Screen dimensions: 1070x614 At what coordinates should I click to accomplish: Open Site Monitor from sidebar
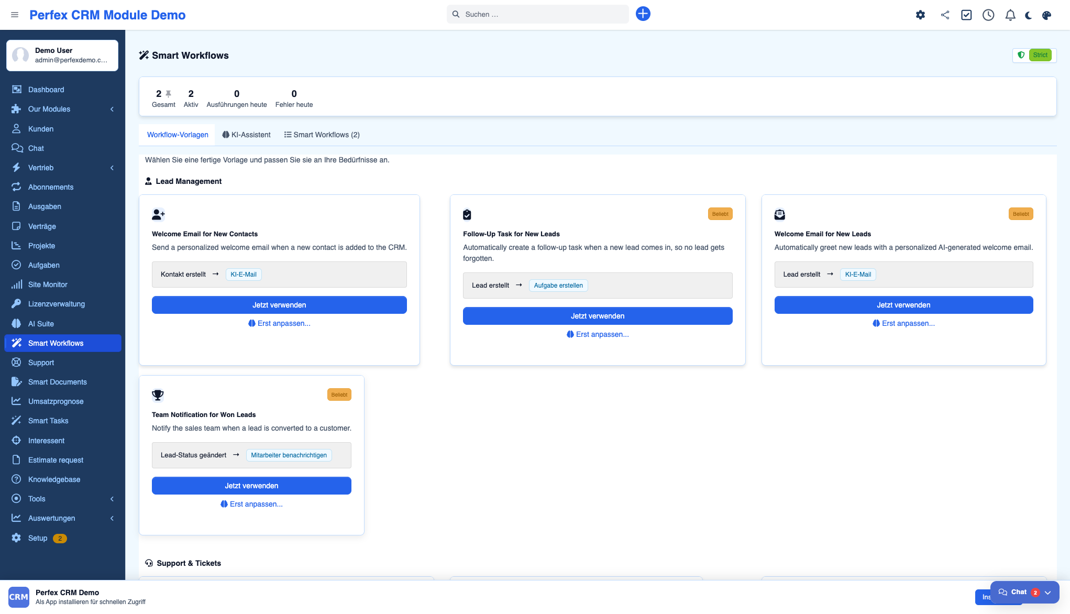48,284
